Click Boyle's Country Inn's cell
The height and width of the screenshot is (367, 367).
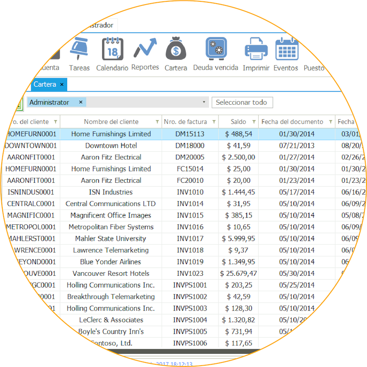point(111,332)
